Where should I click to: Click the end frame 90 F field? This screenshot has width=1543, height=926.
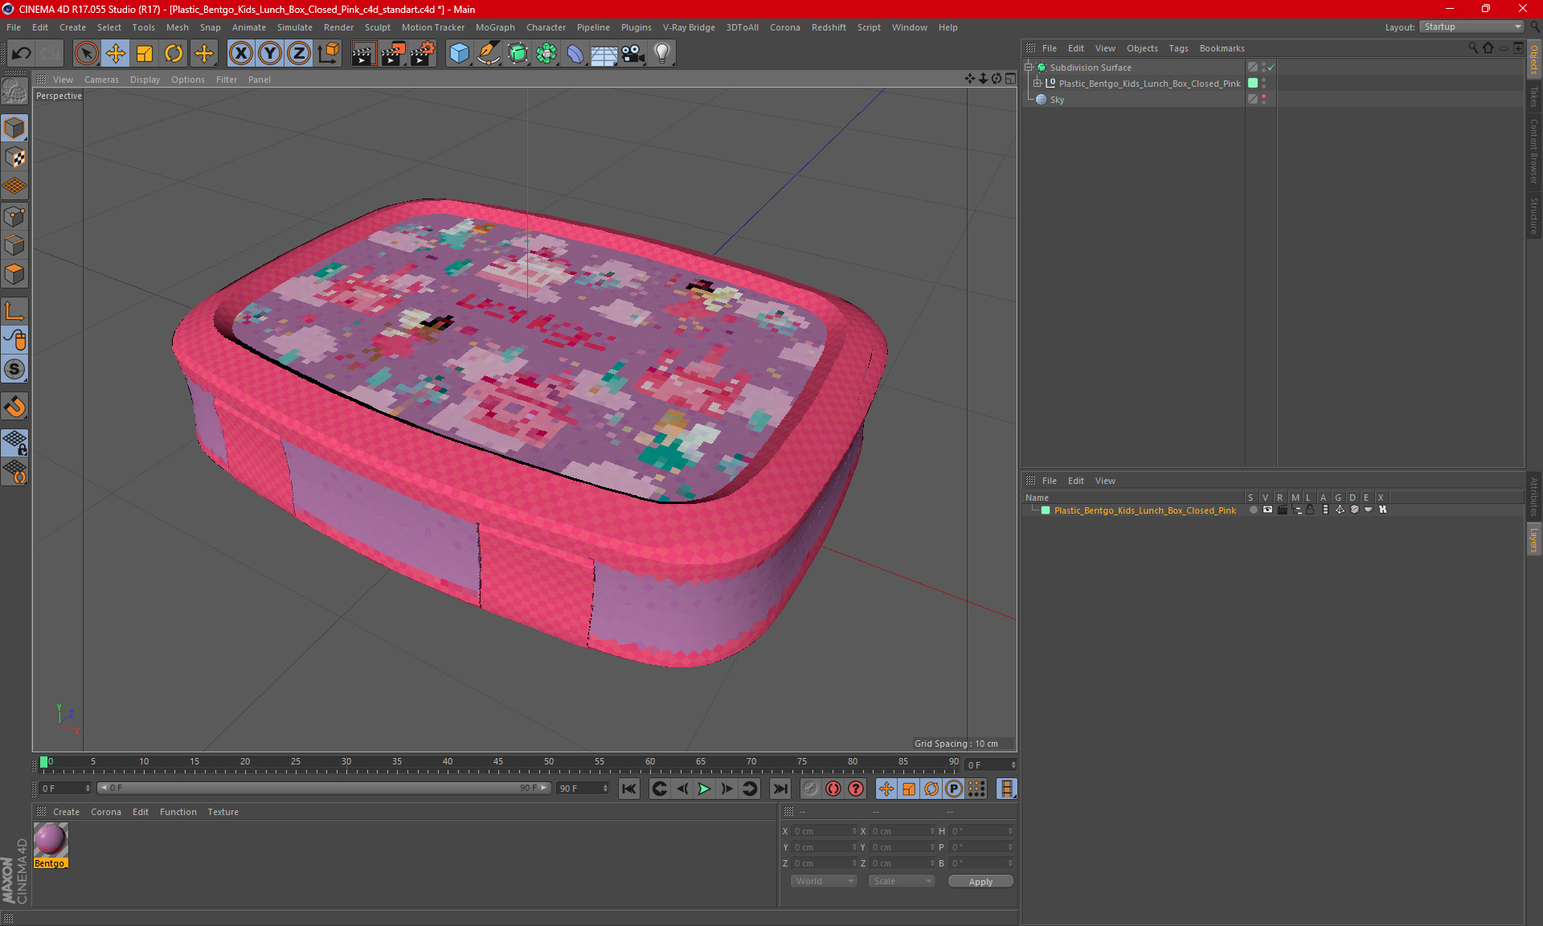583,789
